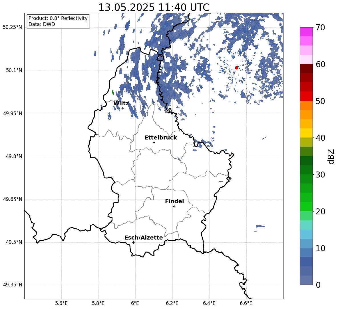Click the 49.5°N latitude label
Viewport: 338px width, 309px height.
pyautogui.click(x=14, y=242)
